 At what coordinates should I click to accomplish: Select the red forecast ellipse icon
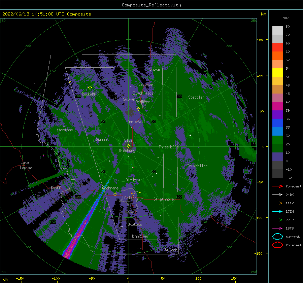(x=277, y=245)
